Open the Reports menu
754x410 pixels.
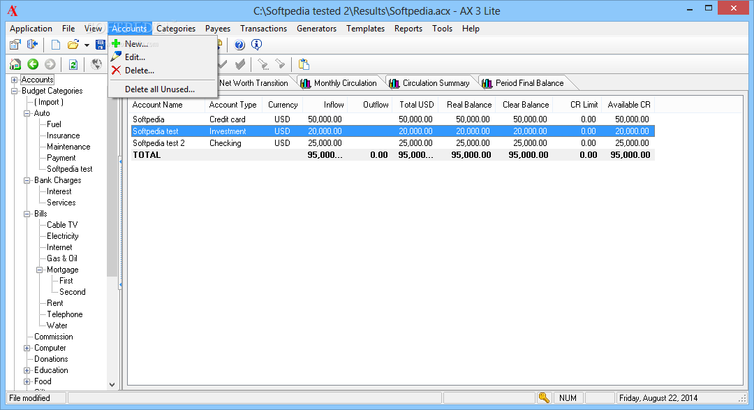pos(408,29)
